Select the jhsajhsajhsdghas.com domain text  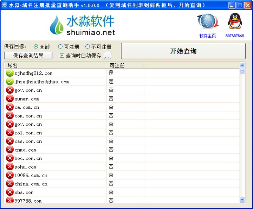[x=41, y=82]
